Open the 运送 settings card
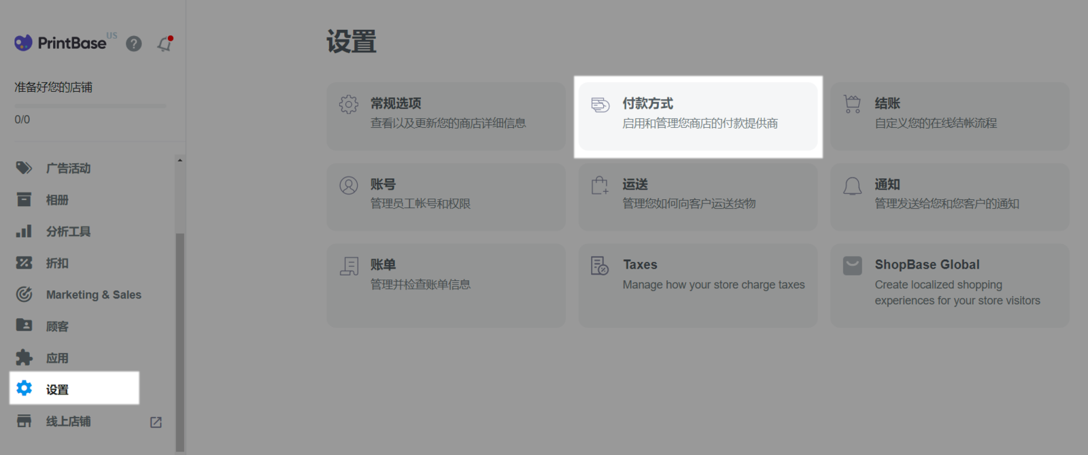The height and width of the screenshot is (455, 1088). tap(698, 197)
